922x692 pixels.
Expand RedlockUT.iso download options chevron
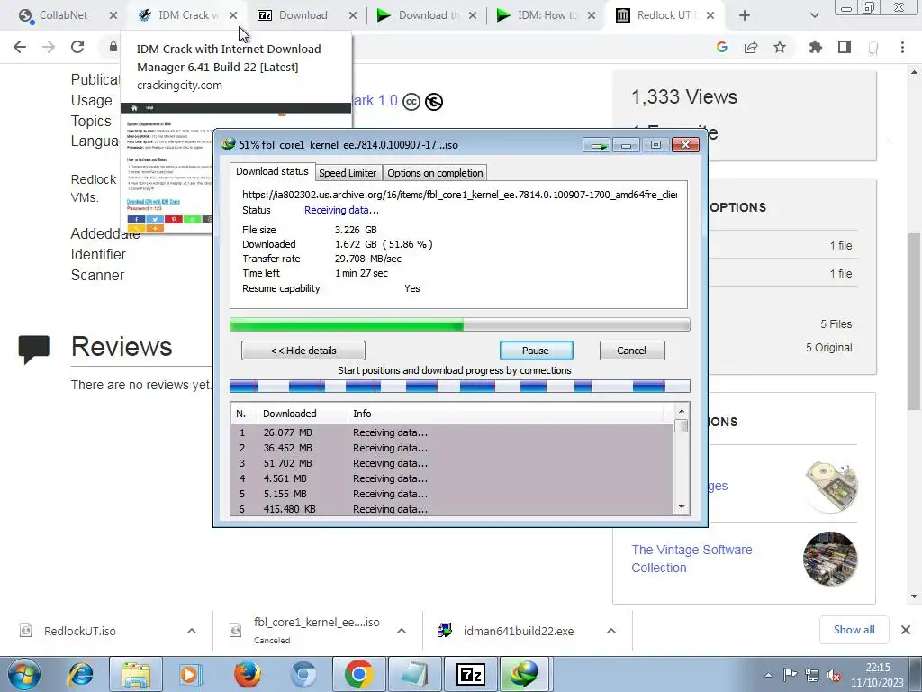192,631
